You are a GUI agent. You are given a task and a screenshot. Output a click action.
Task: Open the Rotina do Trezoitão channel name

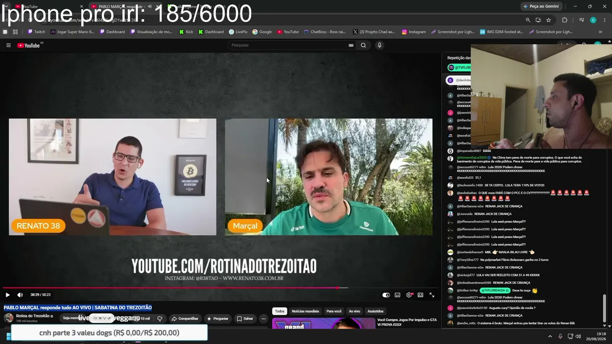(x=33, y=316)
